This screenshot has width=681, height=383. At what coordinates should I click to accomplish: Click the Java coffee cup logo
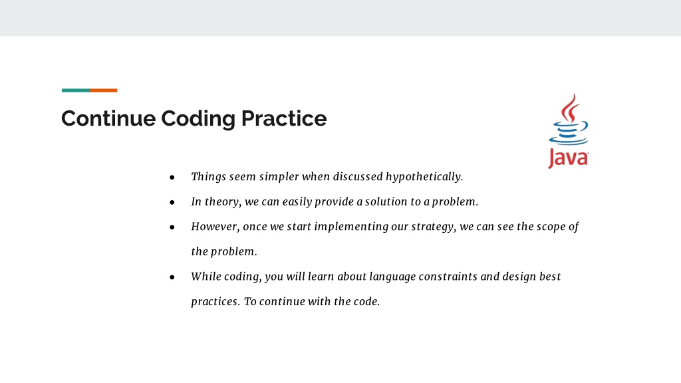pyautogui.click(x=569, y=131)
